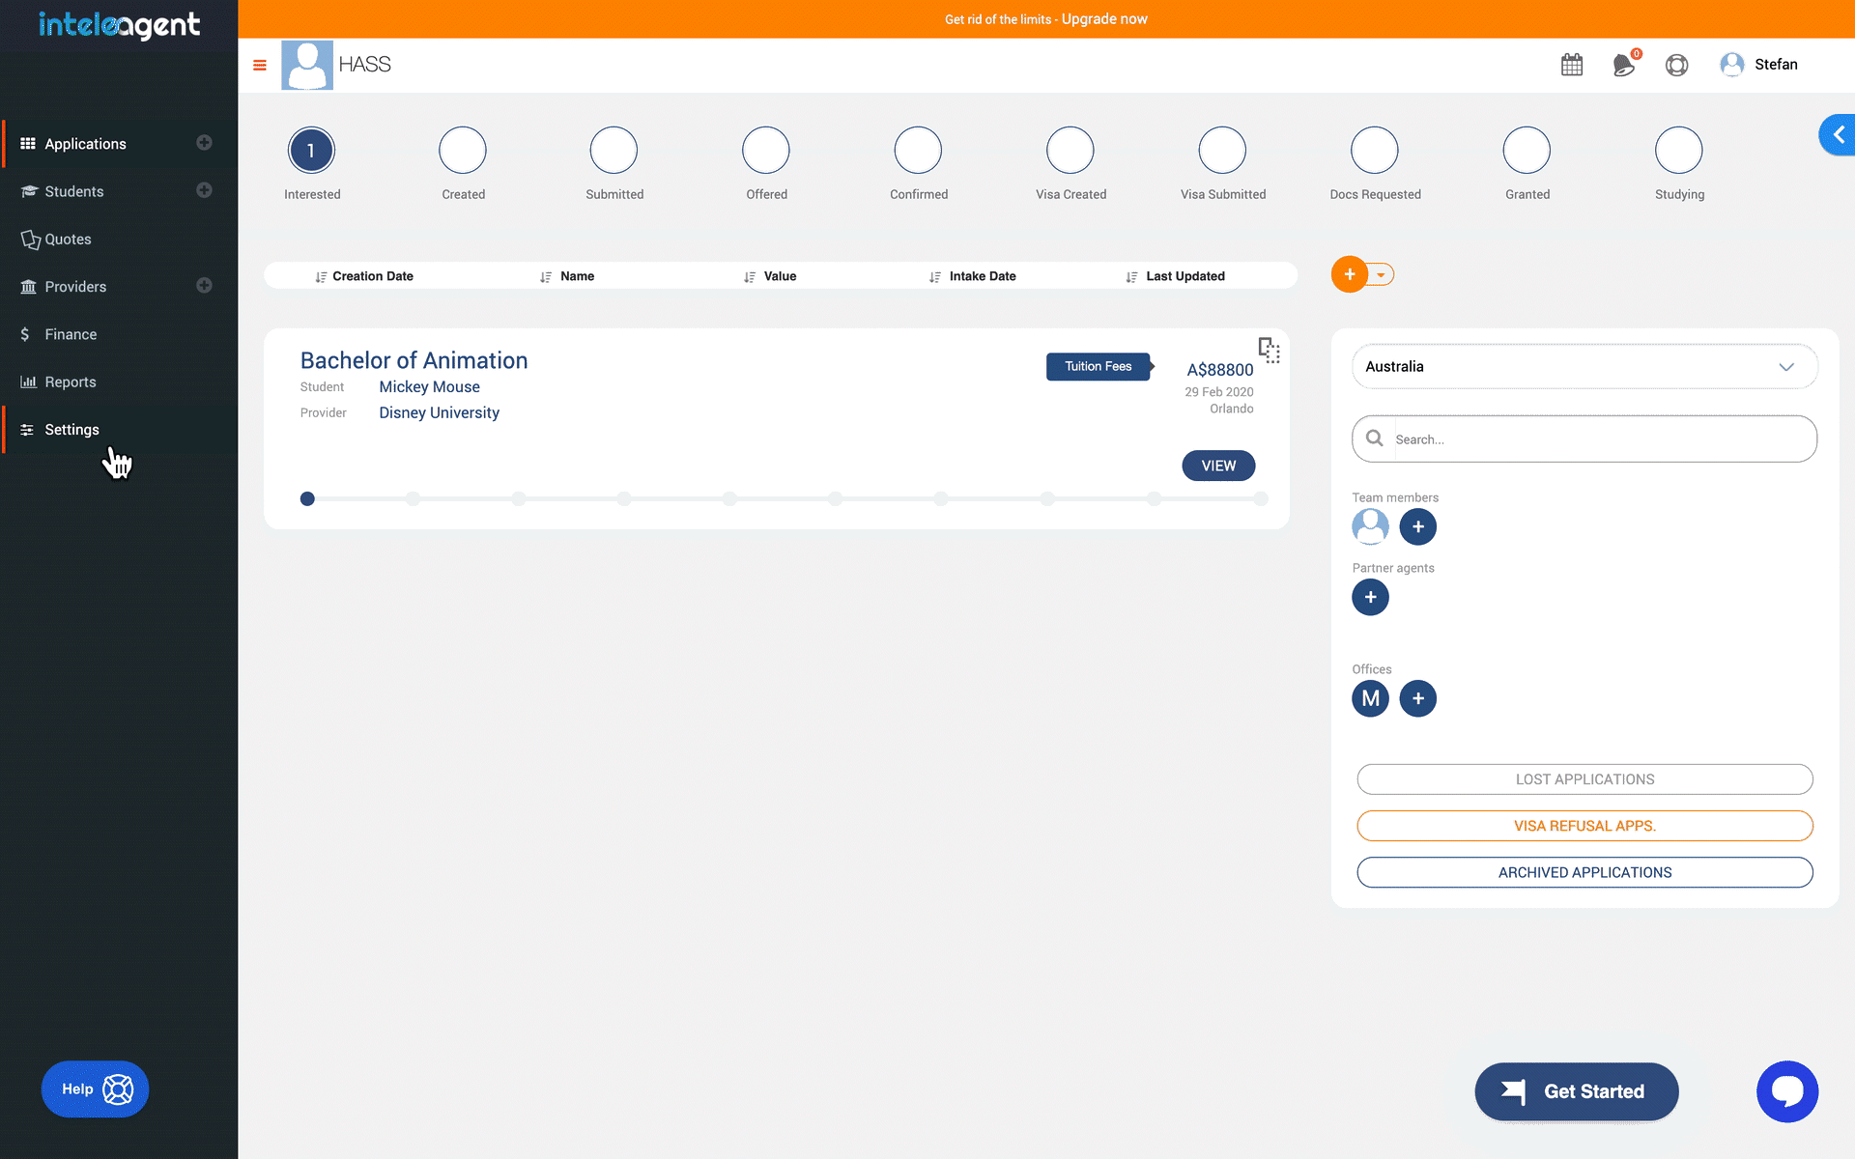
Task: Open the calendar icon in header
Action: tap(1572, 65)
